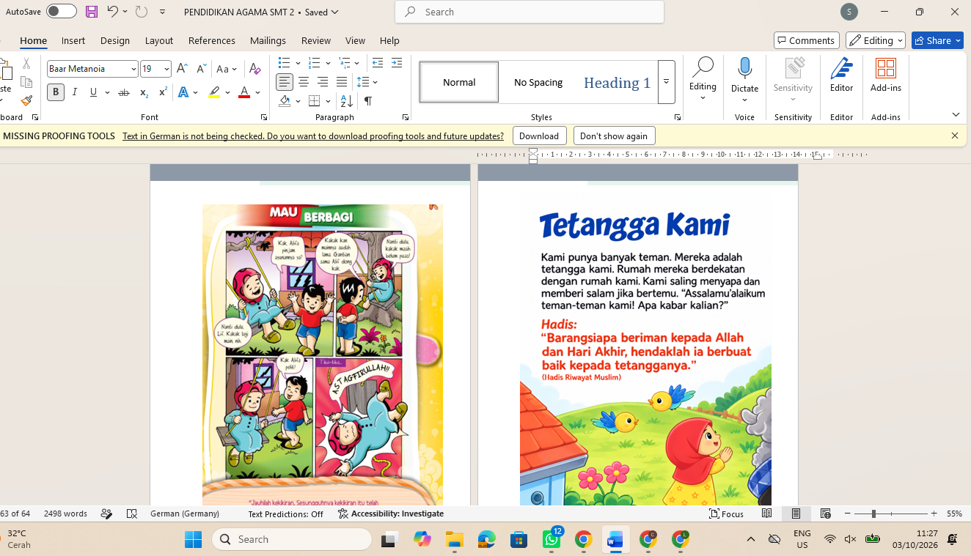Launch the Editor pen tool
This screenshot has width=971, height=556.
pos(841,75)
